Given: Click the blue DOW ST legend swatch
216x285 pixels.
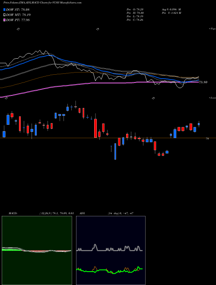Looking at the screenshot, I should click(4, 9).
